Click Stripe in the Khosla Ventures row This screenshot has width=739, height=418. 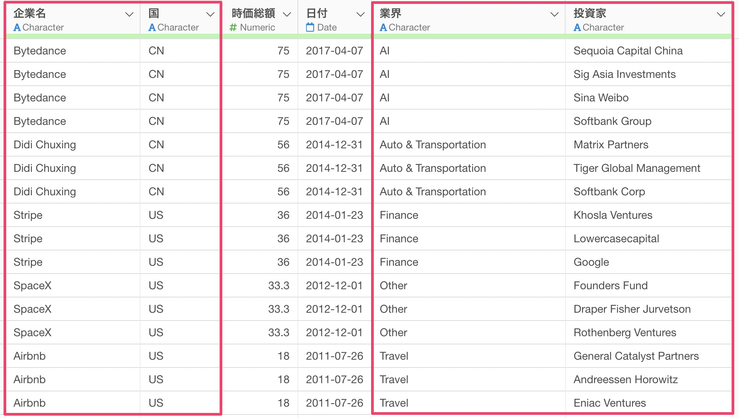[28, 215]
